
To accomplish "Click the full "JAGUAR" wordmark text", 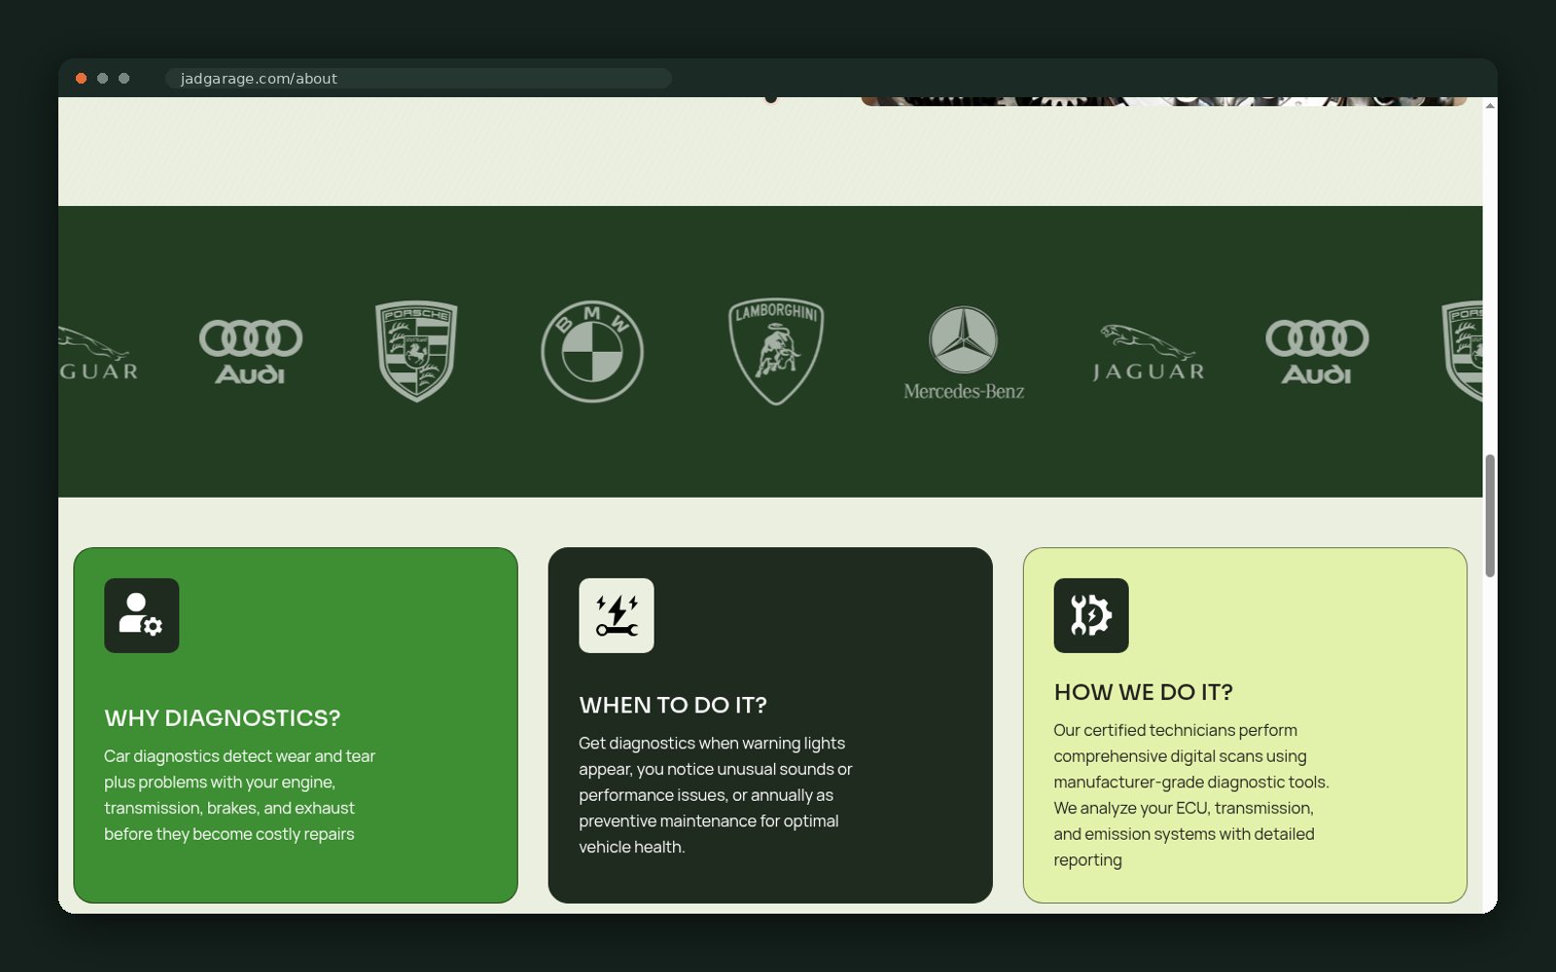I will click(x=1149, y=371).
